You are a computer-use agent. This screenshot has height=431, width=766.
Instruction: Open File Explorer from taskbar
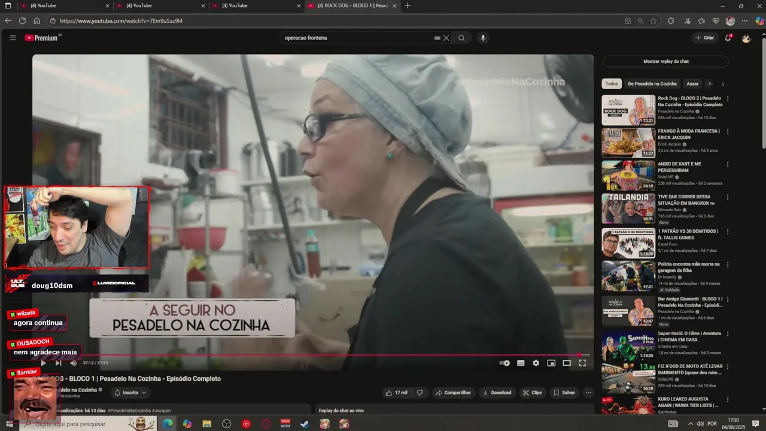(207, 424)
